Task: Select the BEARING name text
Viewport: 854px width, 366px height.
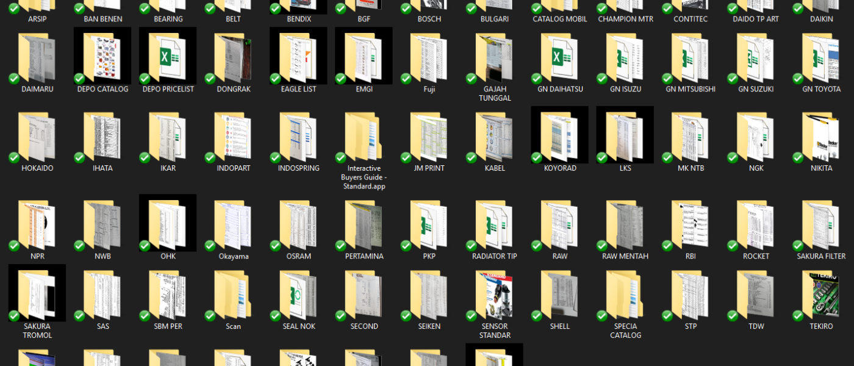Action: 168,19
